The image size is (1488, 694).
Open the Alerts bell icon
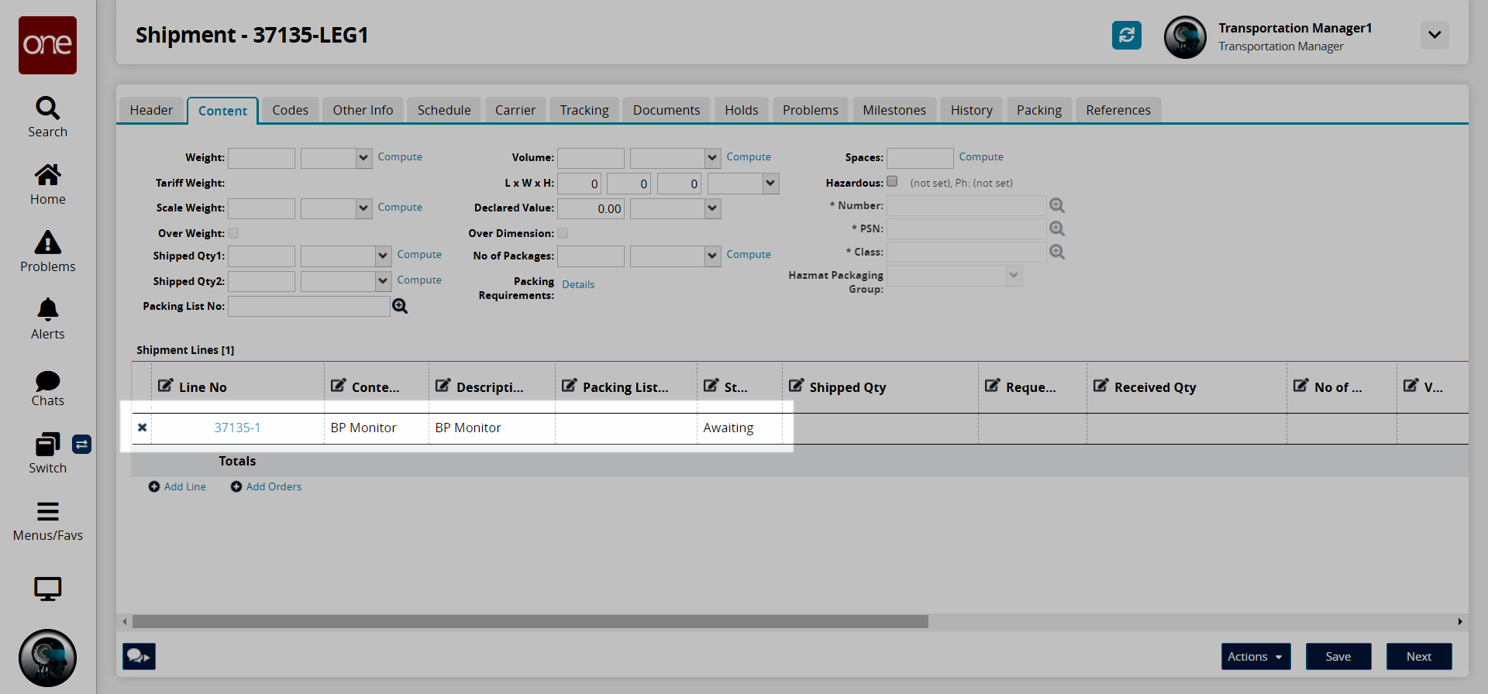point(47,318)
